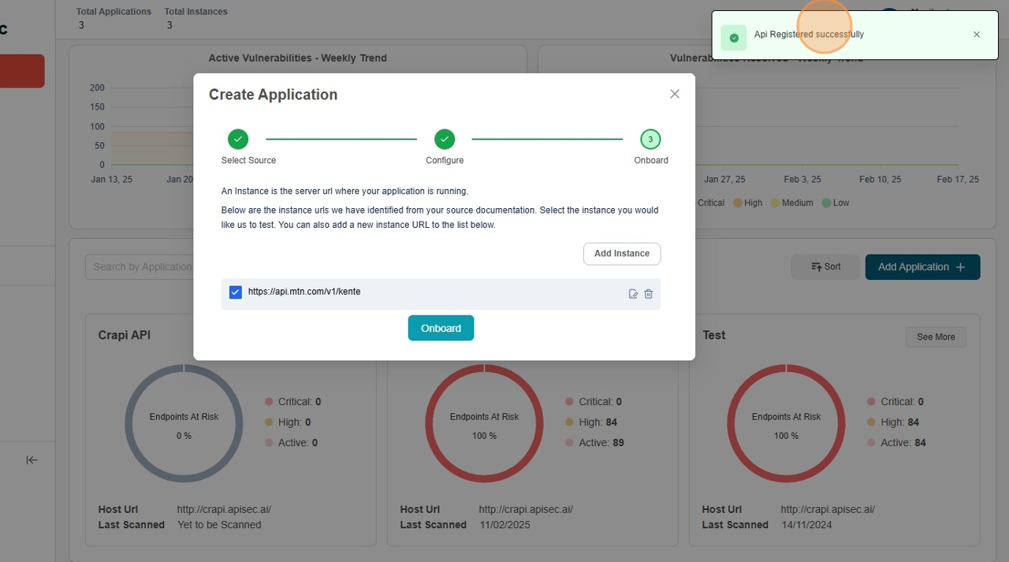Image resolution: width=1009 pixels, height=562 pixels.
Task: Click the Onboard step number 3 circle
Action: (650, 140)
